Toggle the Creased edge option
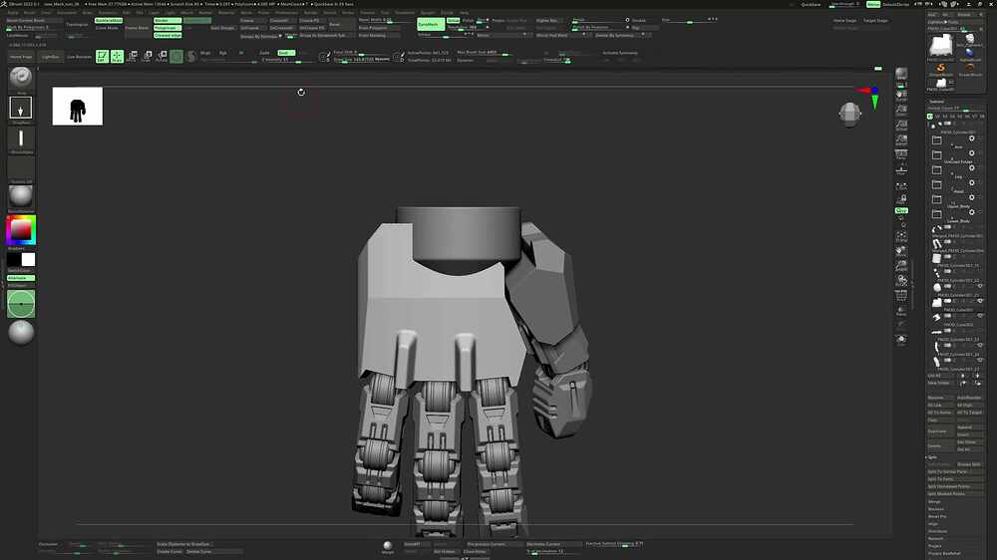This screenshot has height=560, width=997. (x=167, y=36)
